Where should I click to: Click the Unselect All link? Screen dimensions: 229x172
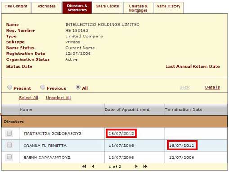(x=58, y=98)
